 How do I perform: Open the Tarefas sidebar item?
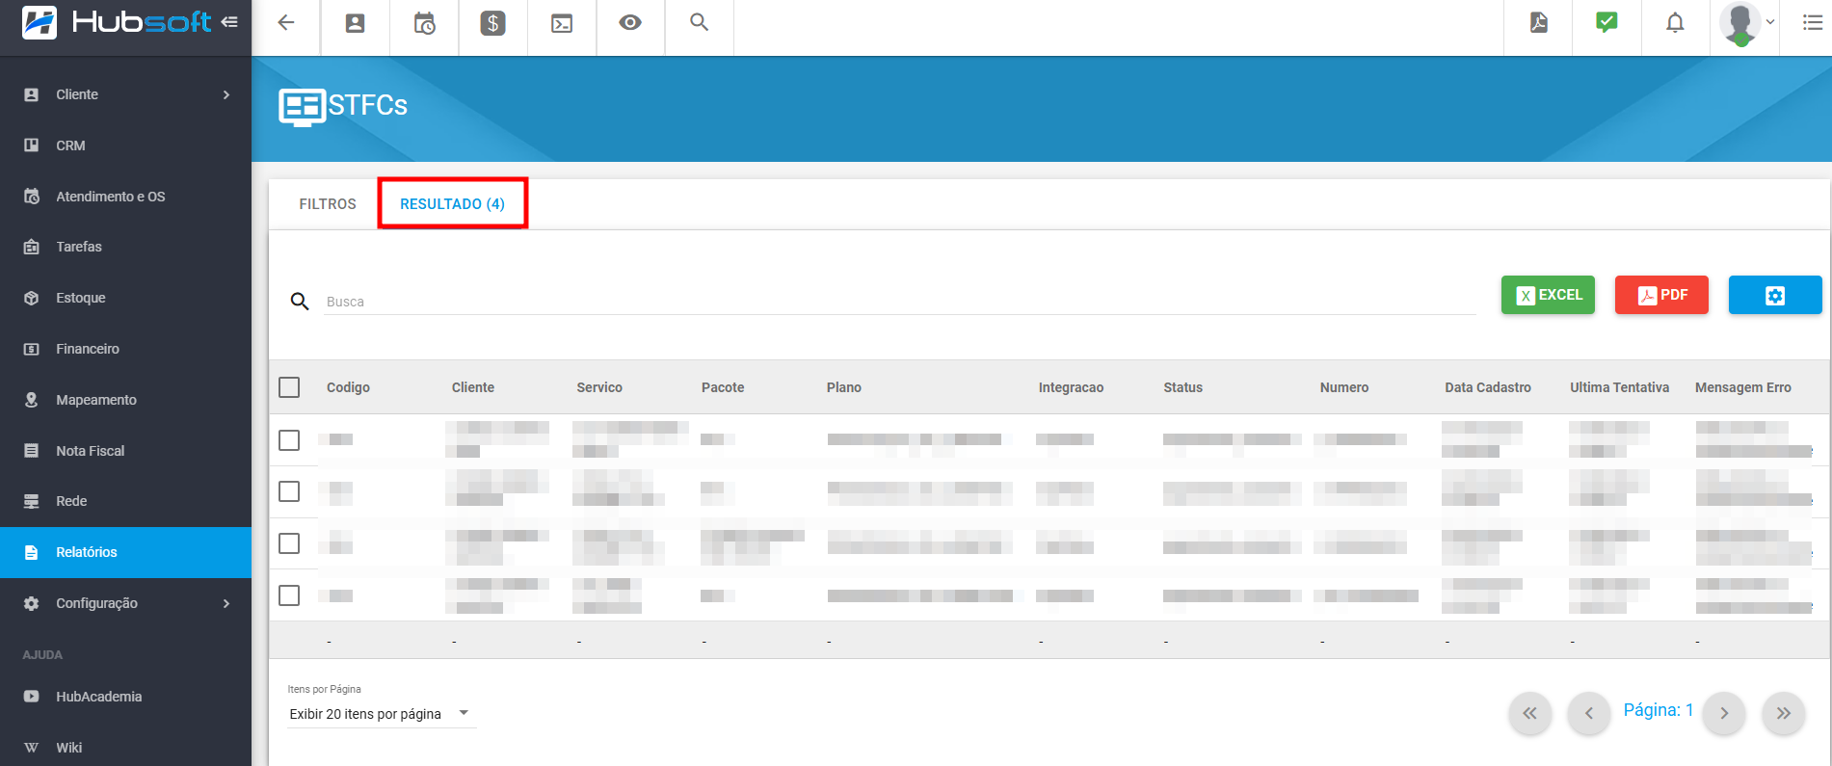(x=125, y=247)
